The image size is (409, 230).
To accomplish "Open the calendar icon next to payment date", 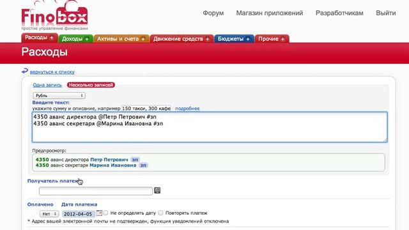I will [99, 213].
